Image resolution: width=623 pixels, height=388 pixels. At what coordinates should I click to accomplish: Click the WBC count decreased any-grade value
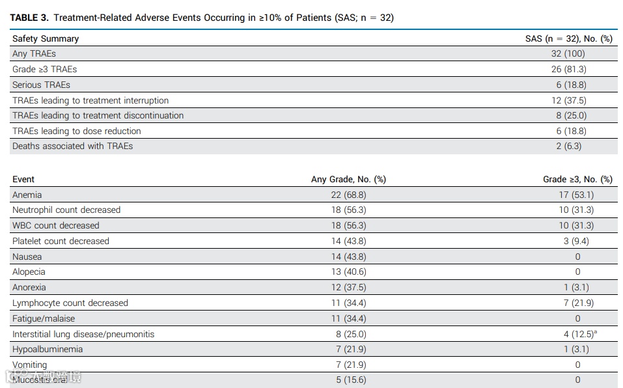point(348,225)
